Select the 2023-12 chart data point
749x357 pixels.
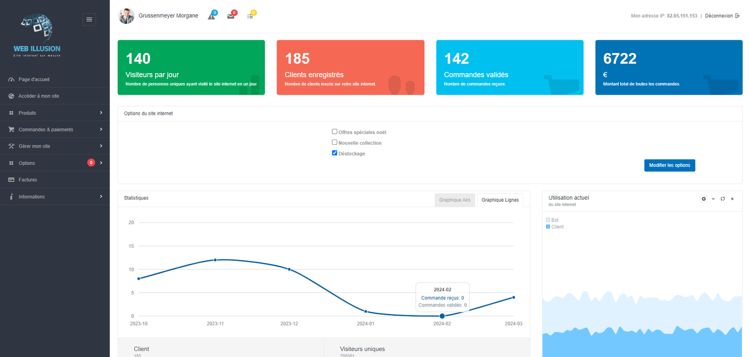(289, 269)
